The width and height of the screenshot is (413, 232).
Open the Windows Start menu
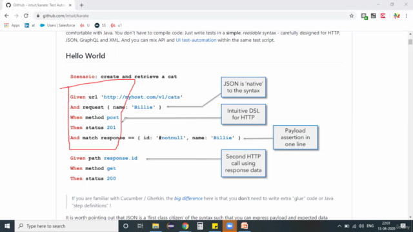pyautogui.click(x=7, y=226)
